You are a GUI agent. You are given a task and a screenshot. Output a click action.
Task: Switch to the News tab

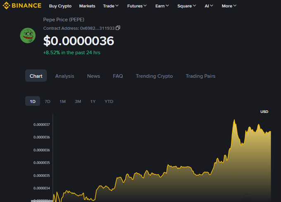tap(93, 76)
